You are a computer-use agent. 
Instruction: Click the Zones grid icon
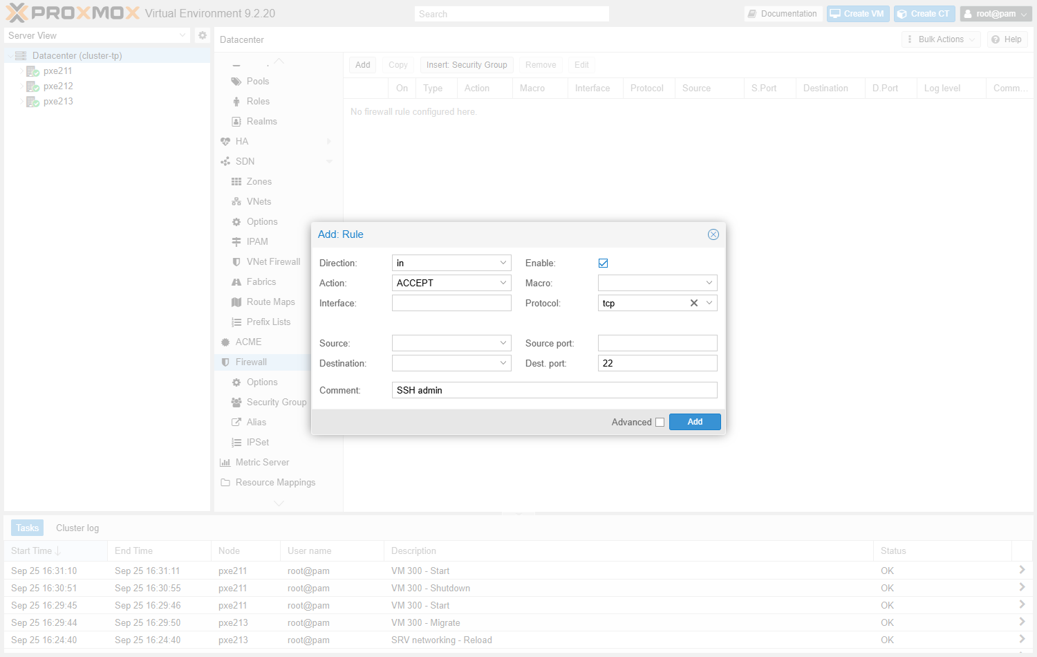tap(236, 182)
